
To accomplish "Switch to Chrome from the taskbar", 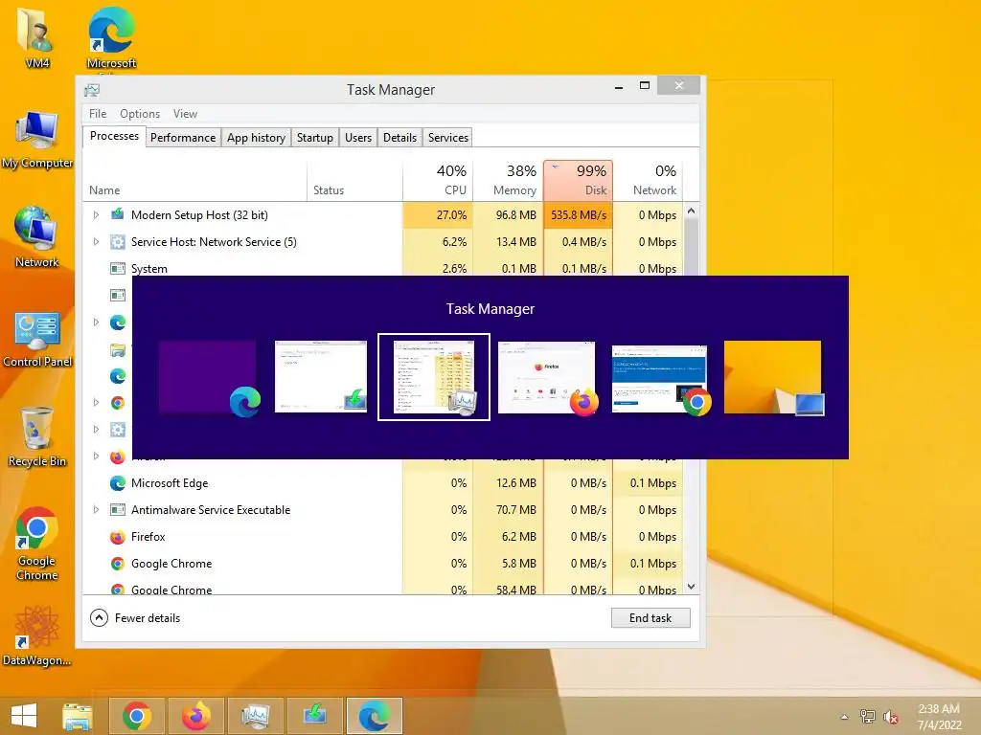I will point(136,716).
